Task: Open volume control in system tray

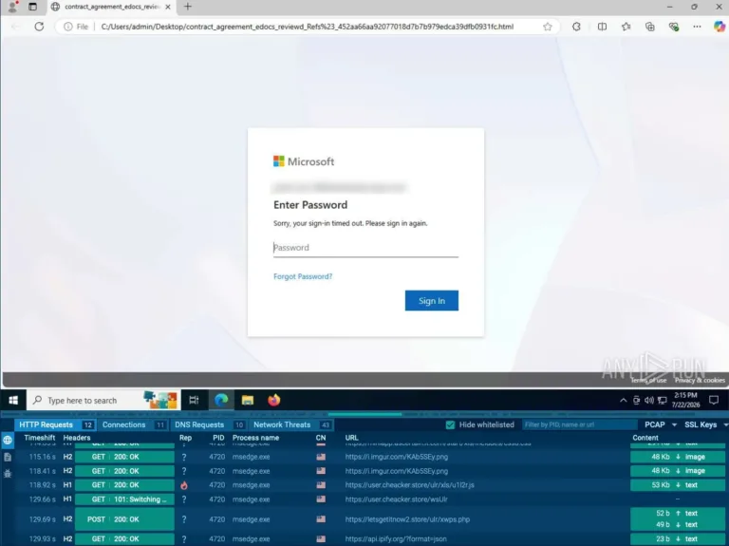Action: tap(649, 401)
